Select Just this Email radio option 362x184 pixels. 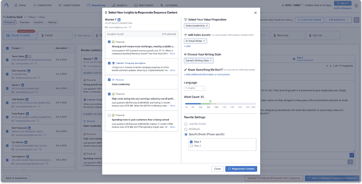click(x=186, y=124)
